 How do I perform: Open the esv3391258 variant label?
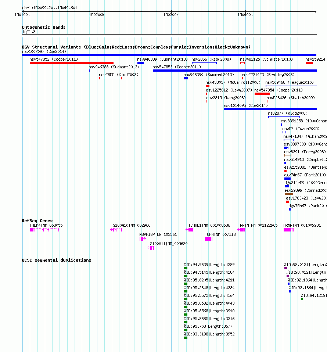point(304,121)
